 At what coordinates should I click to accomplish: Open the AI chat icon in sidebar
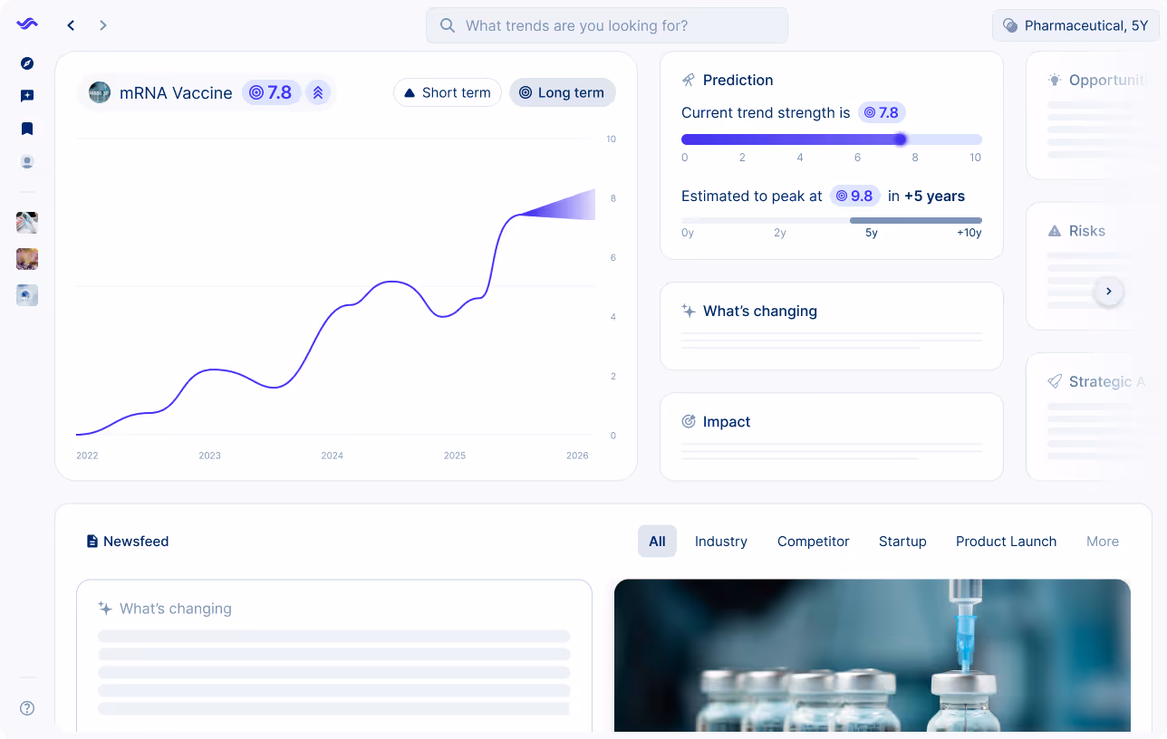tap(26, 96)
